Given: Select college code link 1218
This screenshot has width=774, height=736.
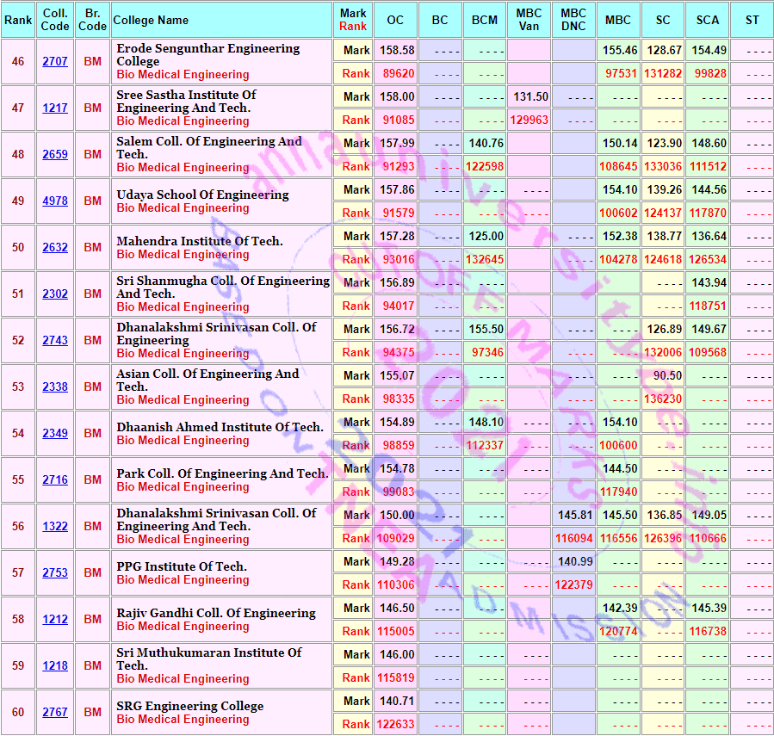Looking at the screenshot, I should (x=55, y=665).
